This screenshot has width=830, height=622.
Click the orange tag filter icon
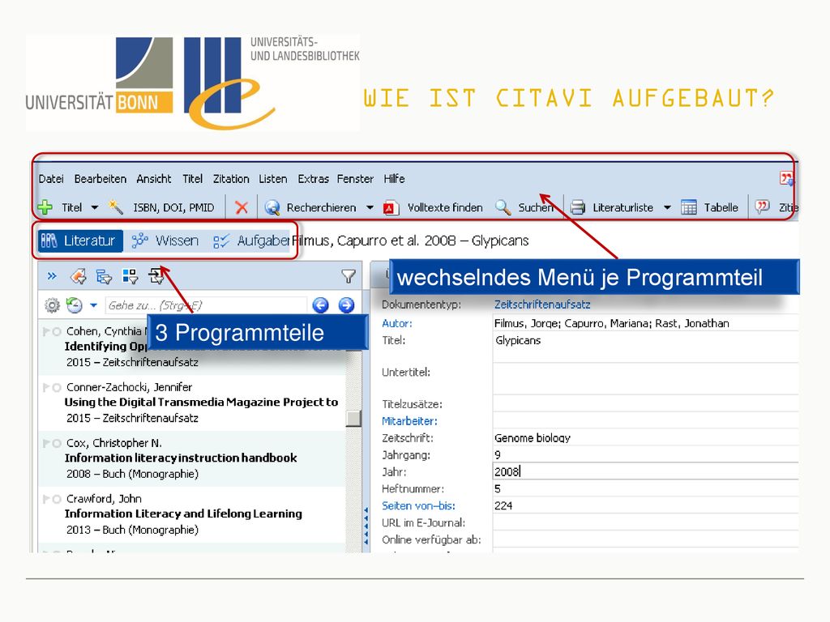tap(78, 276)
